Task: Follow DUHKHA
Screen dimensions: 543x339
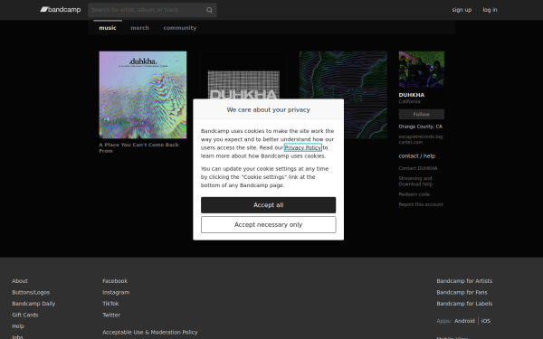Action: coord(421,114)
